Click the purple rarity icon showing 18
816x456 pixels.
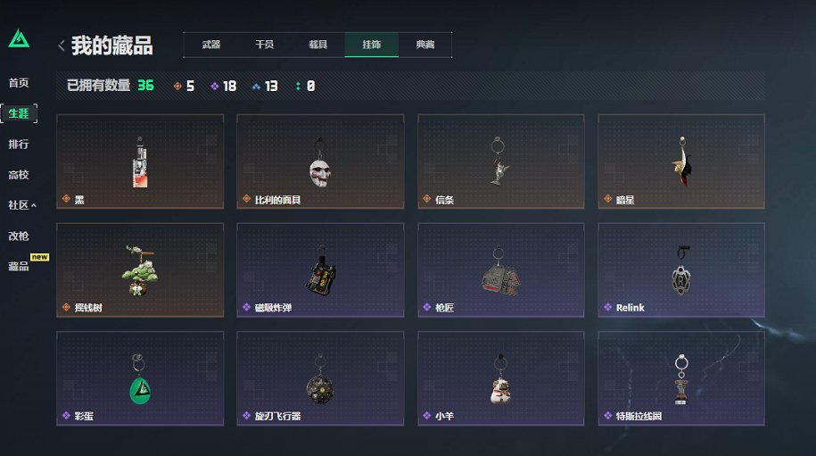point(214,86)
